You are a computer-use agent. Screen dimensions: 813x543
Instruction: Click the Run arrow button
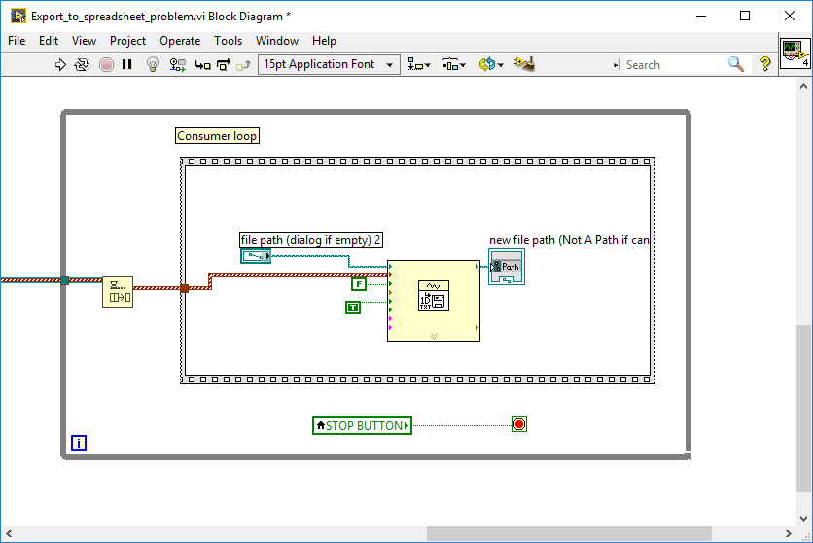point(60,65)
